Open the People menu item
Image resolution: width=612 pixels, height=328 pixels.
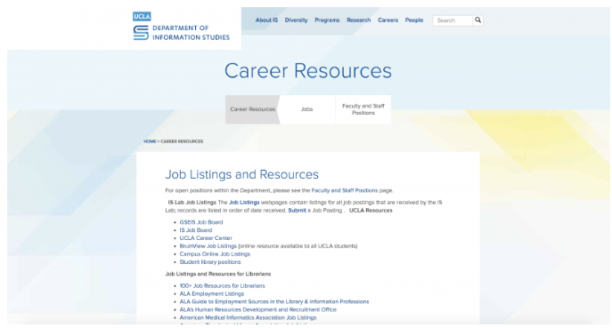pyautogui.click(x=414, y=20)
